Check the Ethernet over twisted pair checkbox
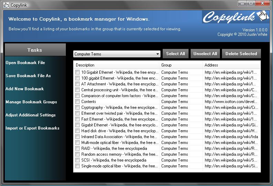Image resolution: width=273 pixels, height=186 pixels. point(77,113)
